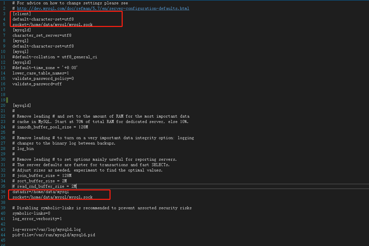Click the first comment line 'For advice on how'

tap(70, 3)
